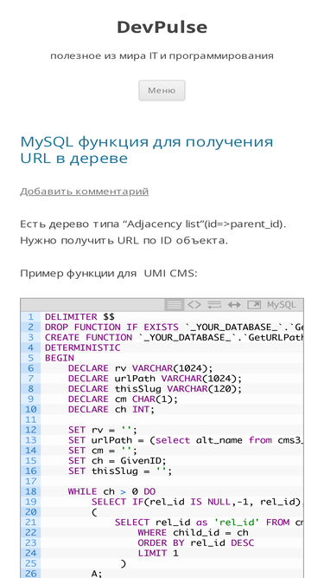Screen dimensions: 324x578
Task: Click code line SET urlPath = (select alt_name
Action: [186, 440]
